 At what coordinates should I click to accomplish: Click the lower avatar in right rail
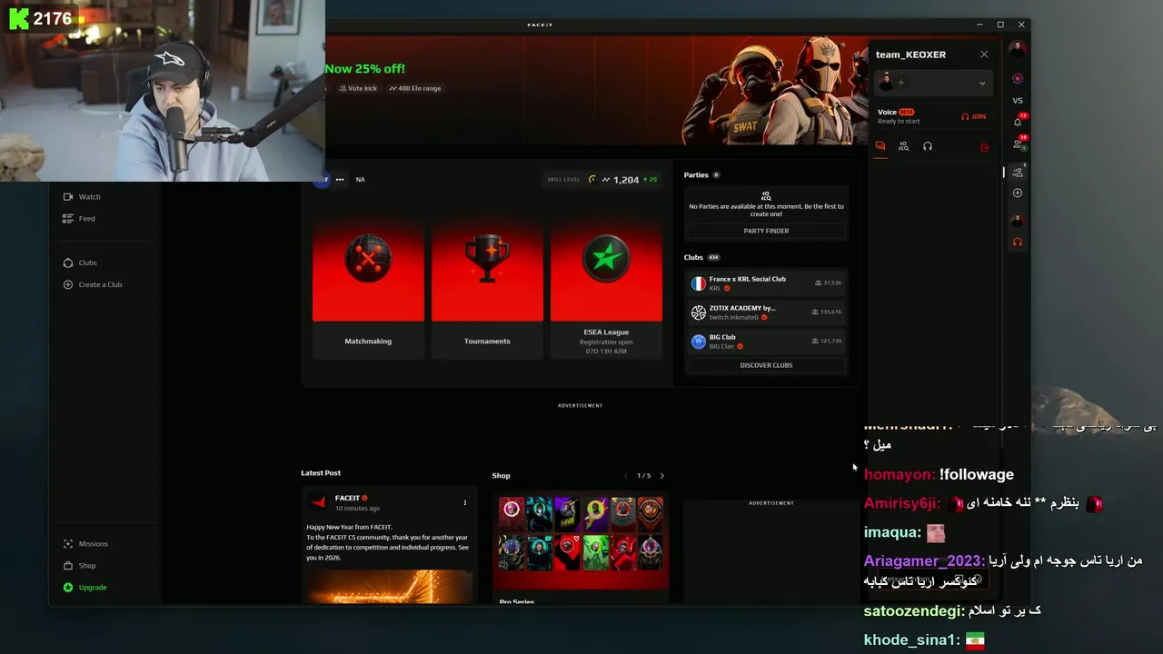point(1018,220)
